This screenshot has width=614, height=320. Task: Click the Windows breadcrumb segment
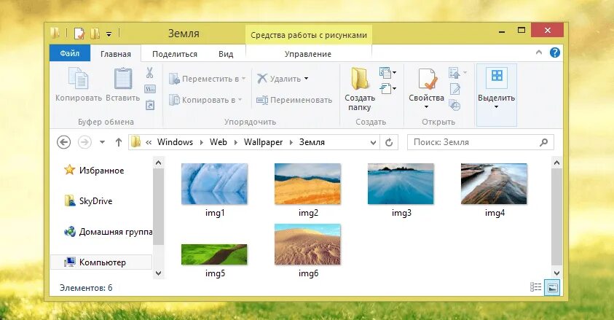(175, 142)
